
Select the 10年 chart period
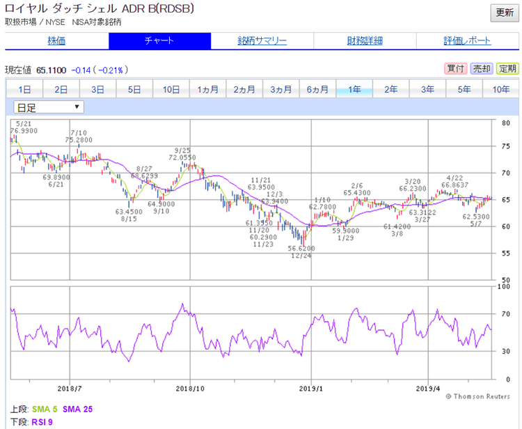(x=500, y=89)
